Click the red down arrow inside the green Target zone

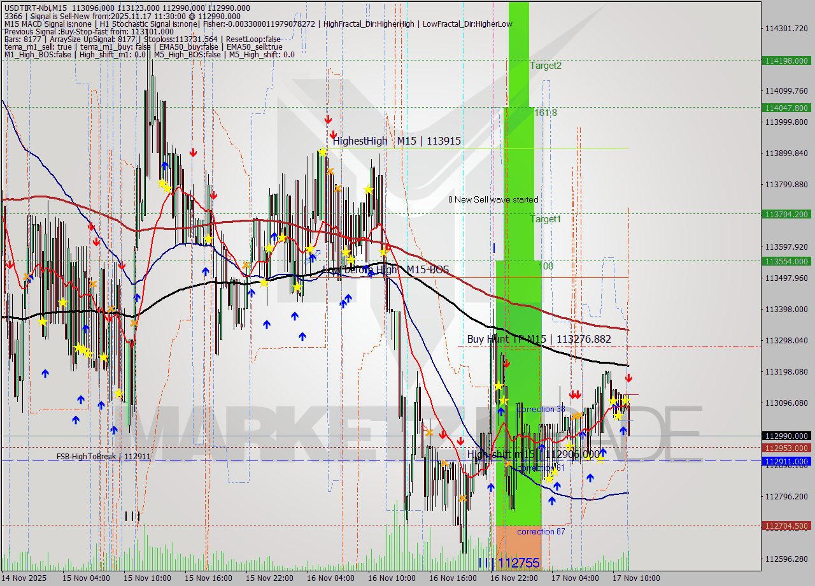click(507, 362)
